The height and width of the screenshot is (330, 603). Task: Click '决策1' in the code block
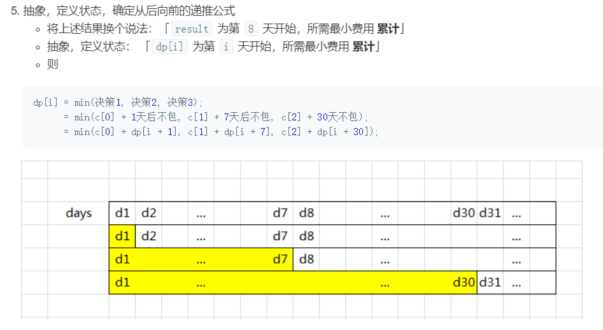point(108,103)
